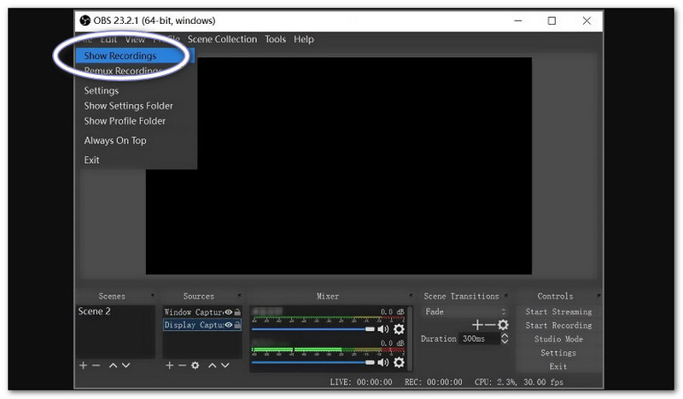Click the Start Streaming button
Viewport: 683px width, 399px height.
point(558,311)
